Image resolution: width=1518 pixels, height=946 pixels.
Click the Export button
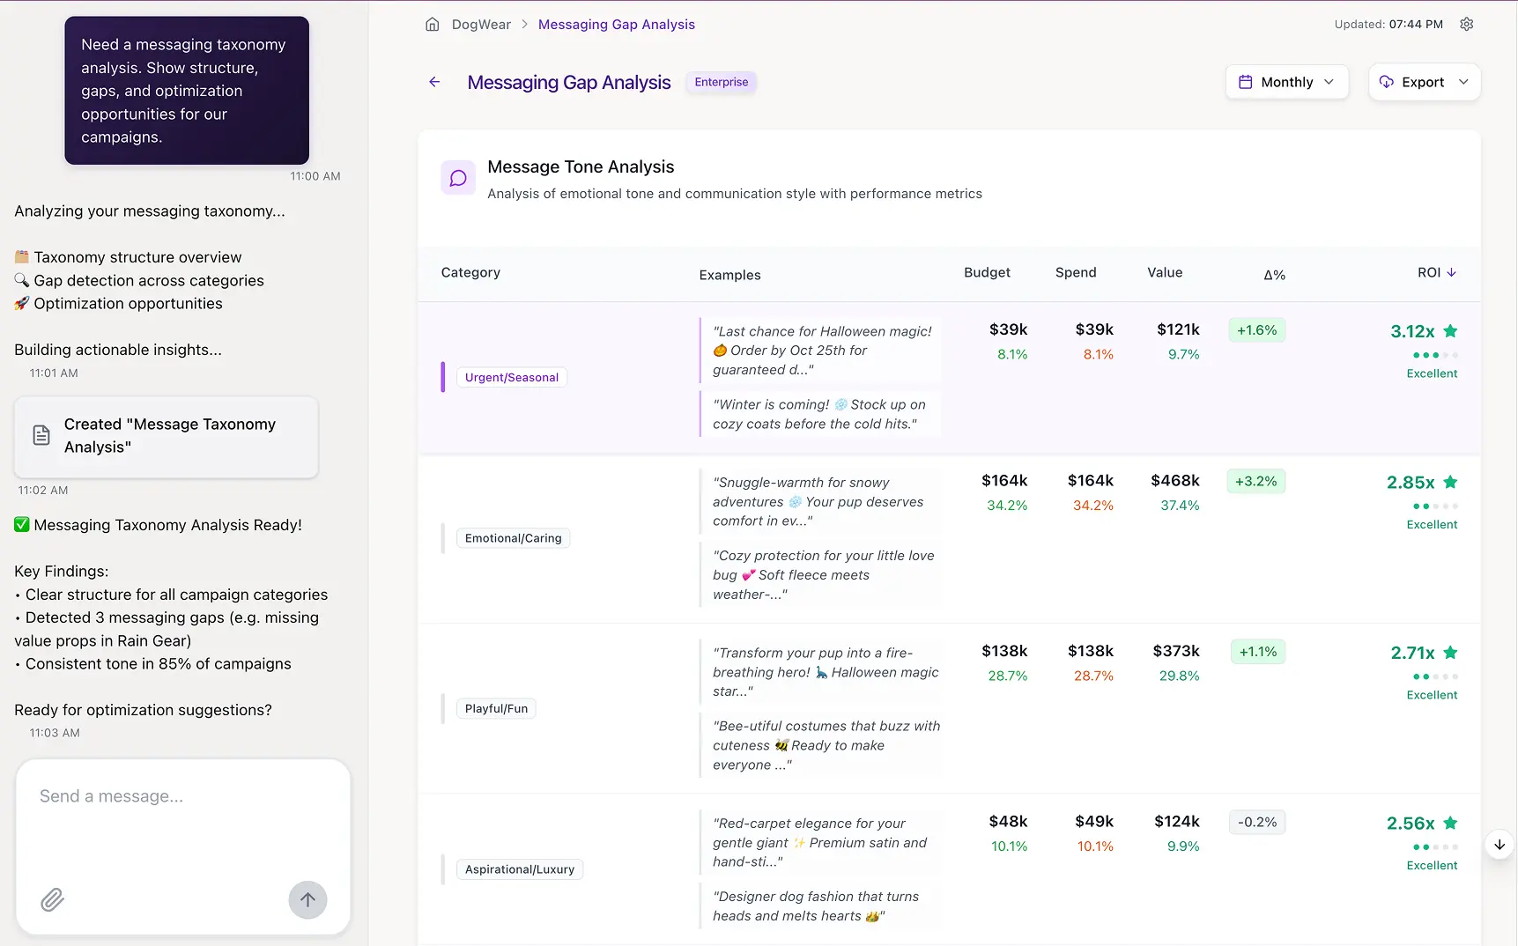click(1421, 81)
